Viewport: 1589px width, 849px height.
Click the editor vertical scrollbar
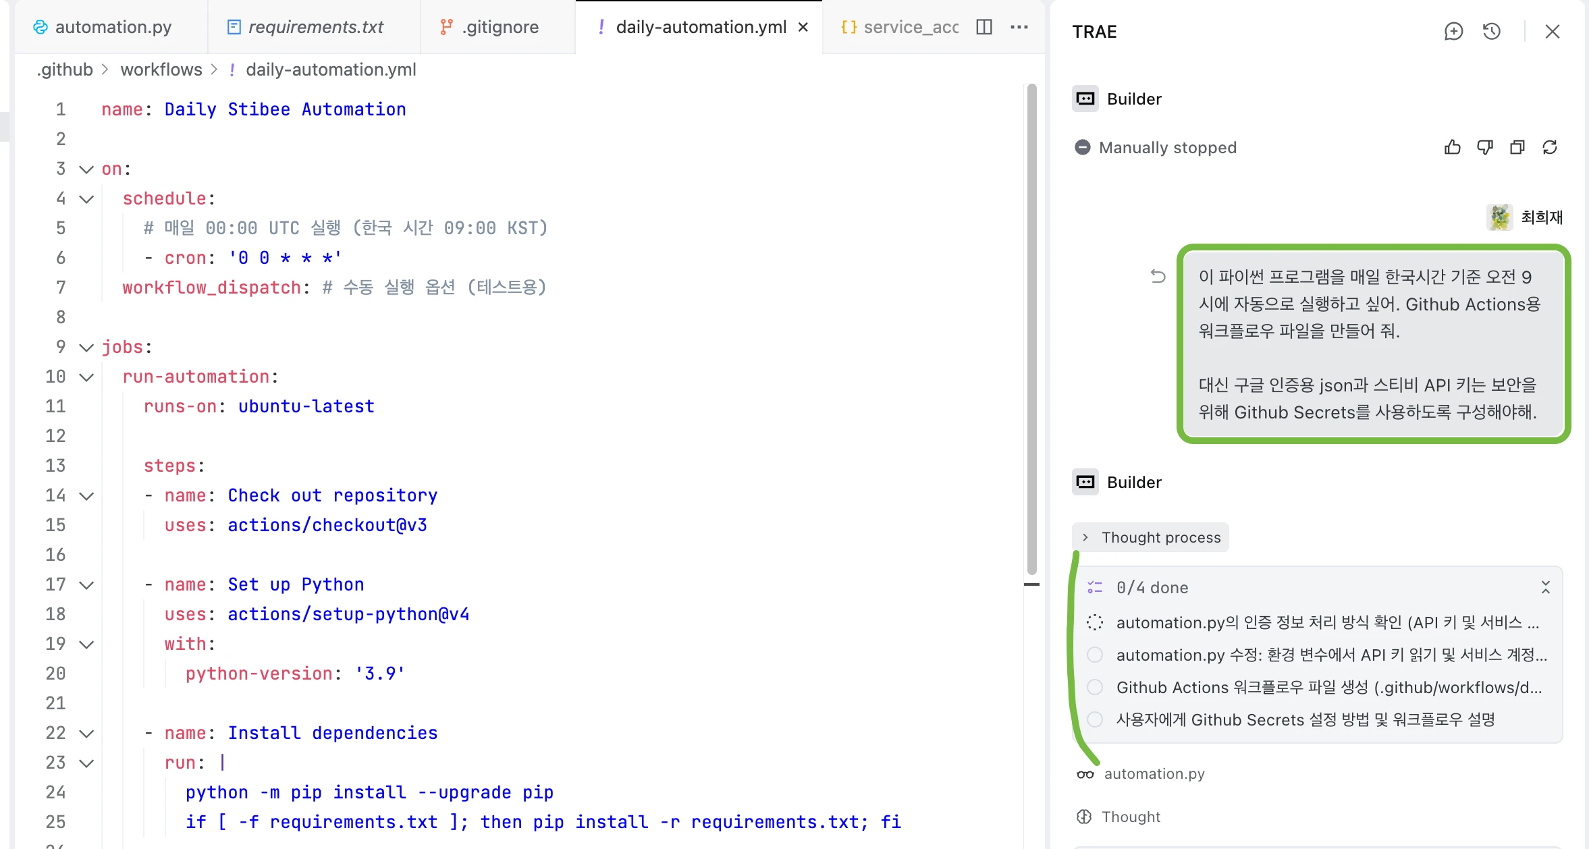coord(1031,331)
